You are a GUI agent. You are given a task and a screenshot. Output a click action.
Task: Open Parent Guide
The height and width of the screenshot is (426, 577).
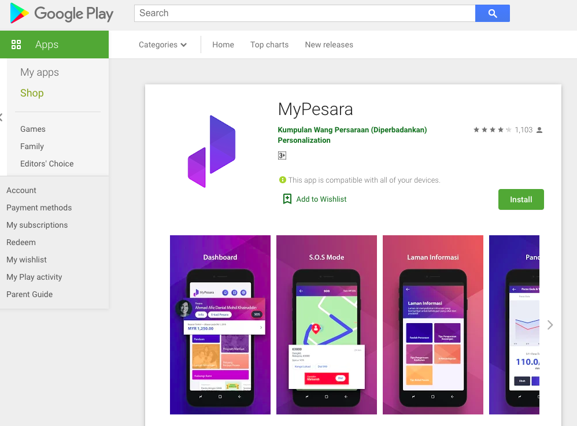coord(29,294)
